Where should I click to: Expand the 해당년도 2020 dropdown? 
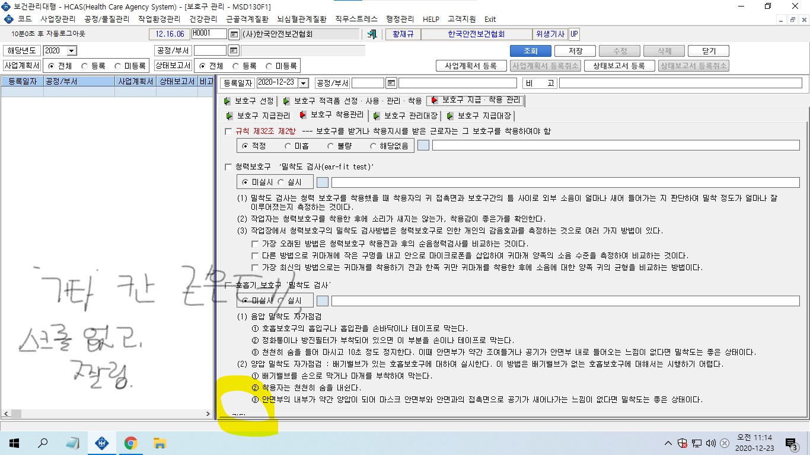(x=72, y=51)
